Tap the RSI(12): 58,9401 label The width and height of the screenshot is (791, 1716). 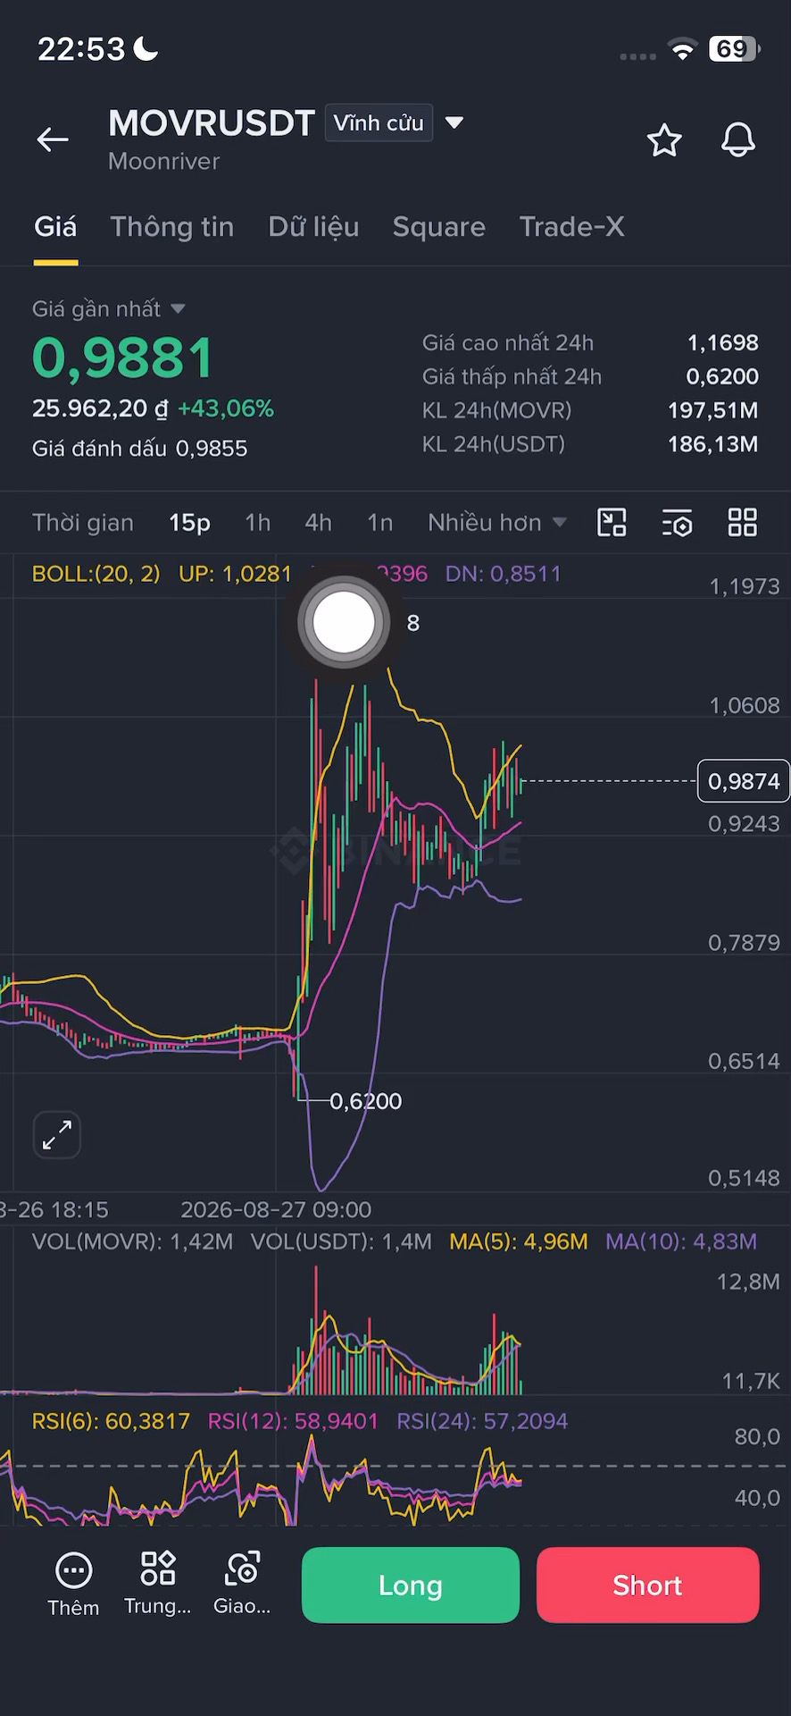[293, 1421]
